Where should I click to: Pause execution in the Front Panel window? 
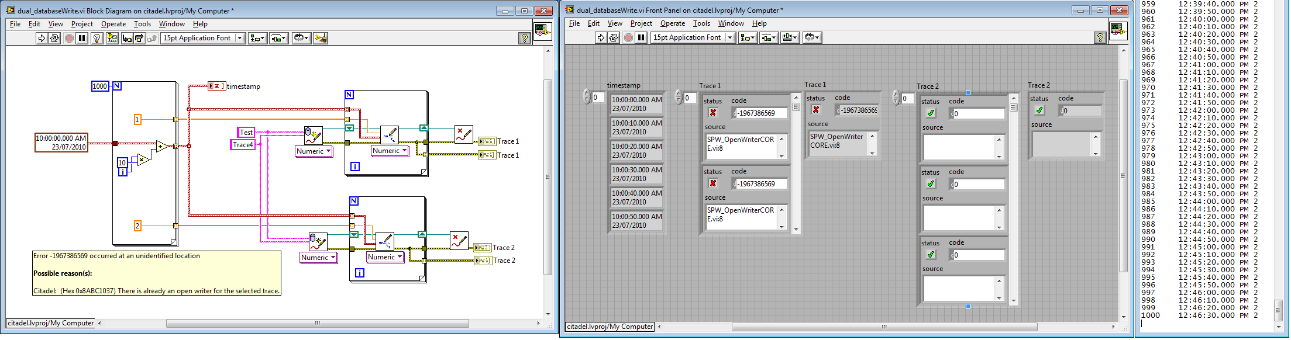coord(641,37)
